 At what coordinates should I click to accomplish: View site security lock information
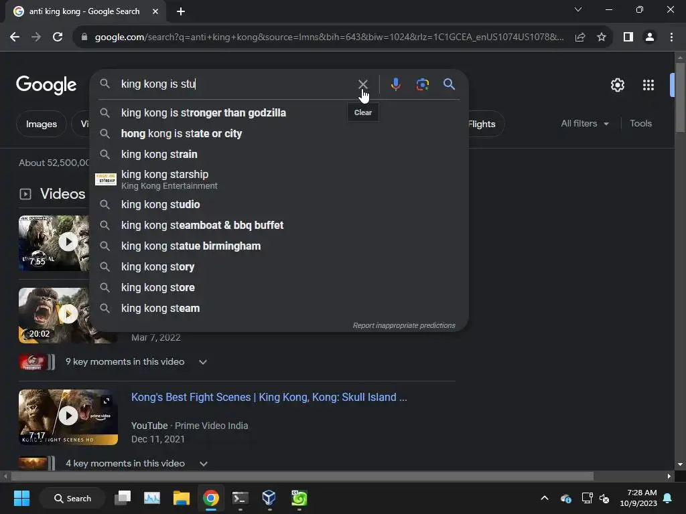84,37
